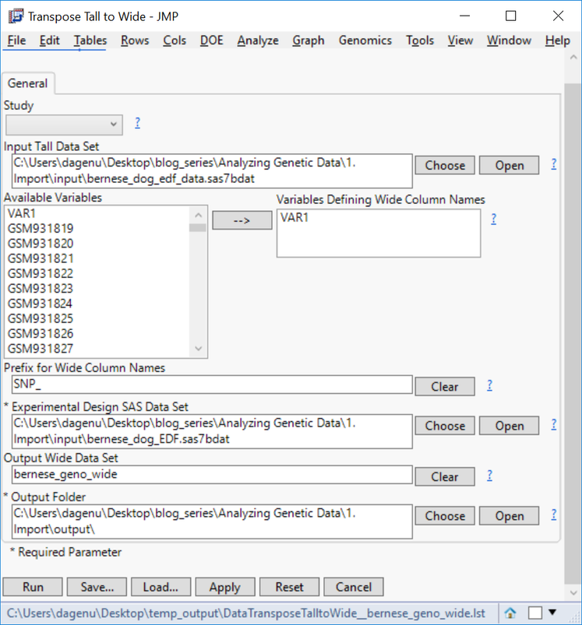582x625 pixels.
Task: Open the Edit menu
Action: (x=49, y=40)
